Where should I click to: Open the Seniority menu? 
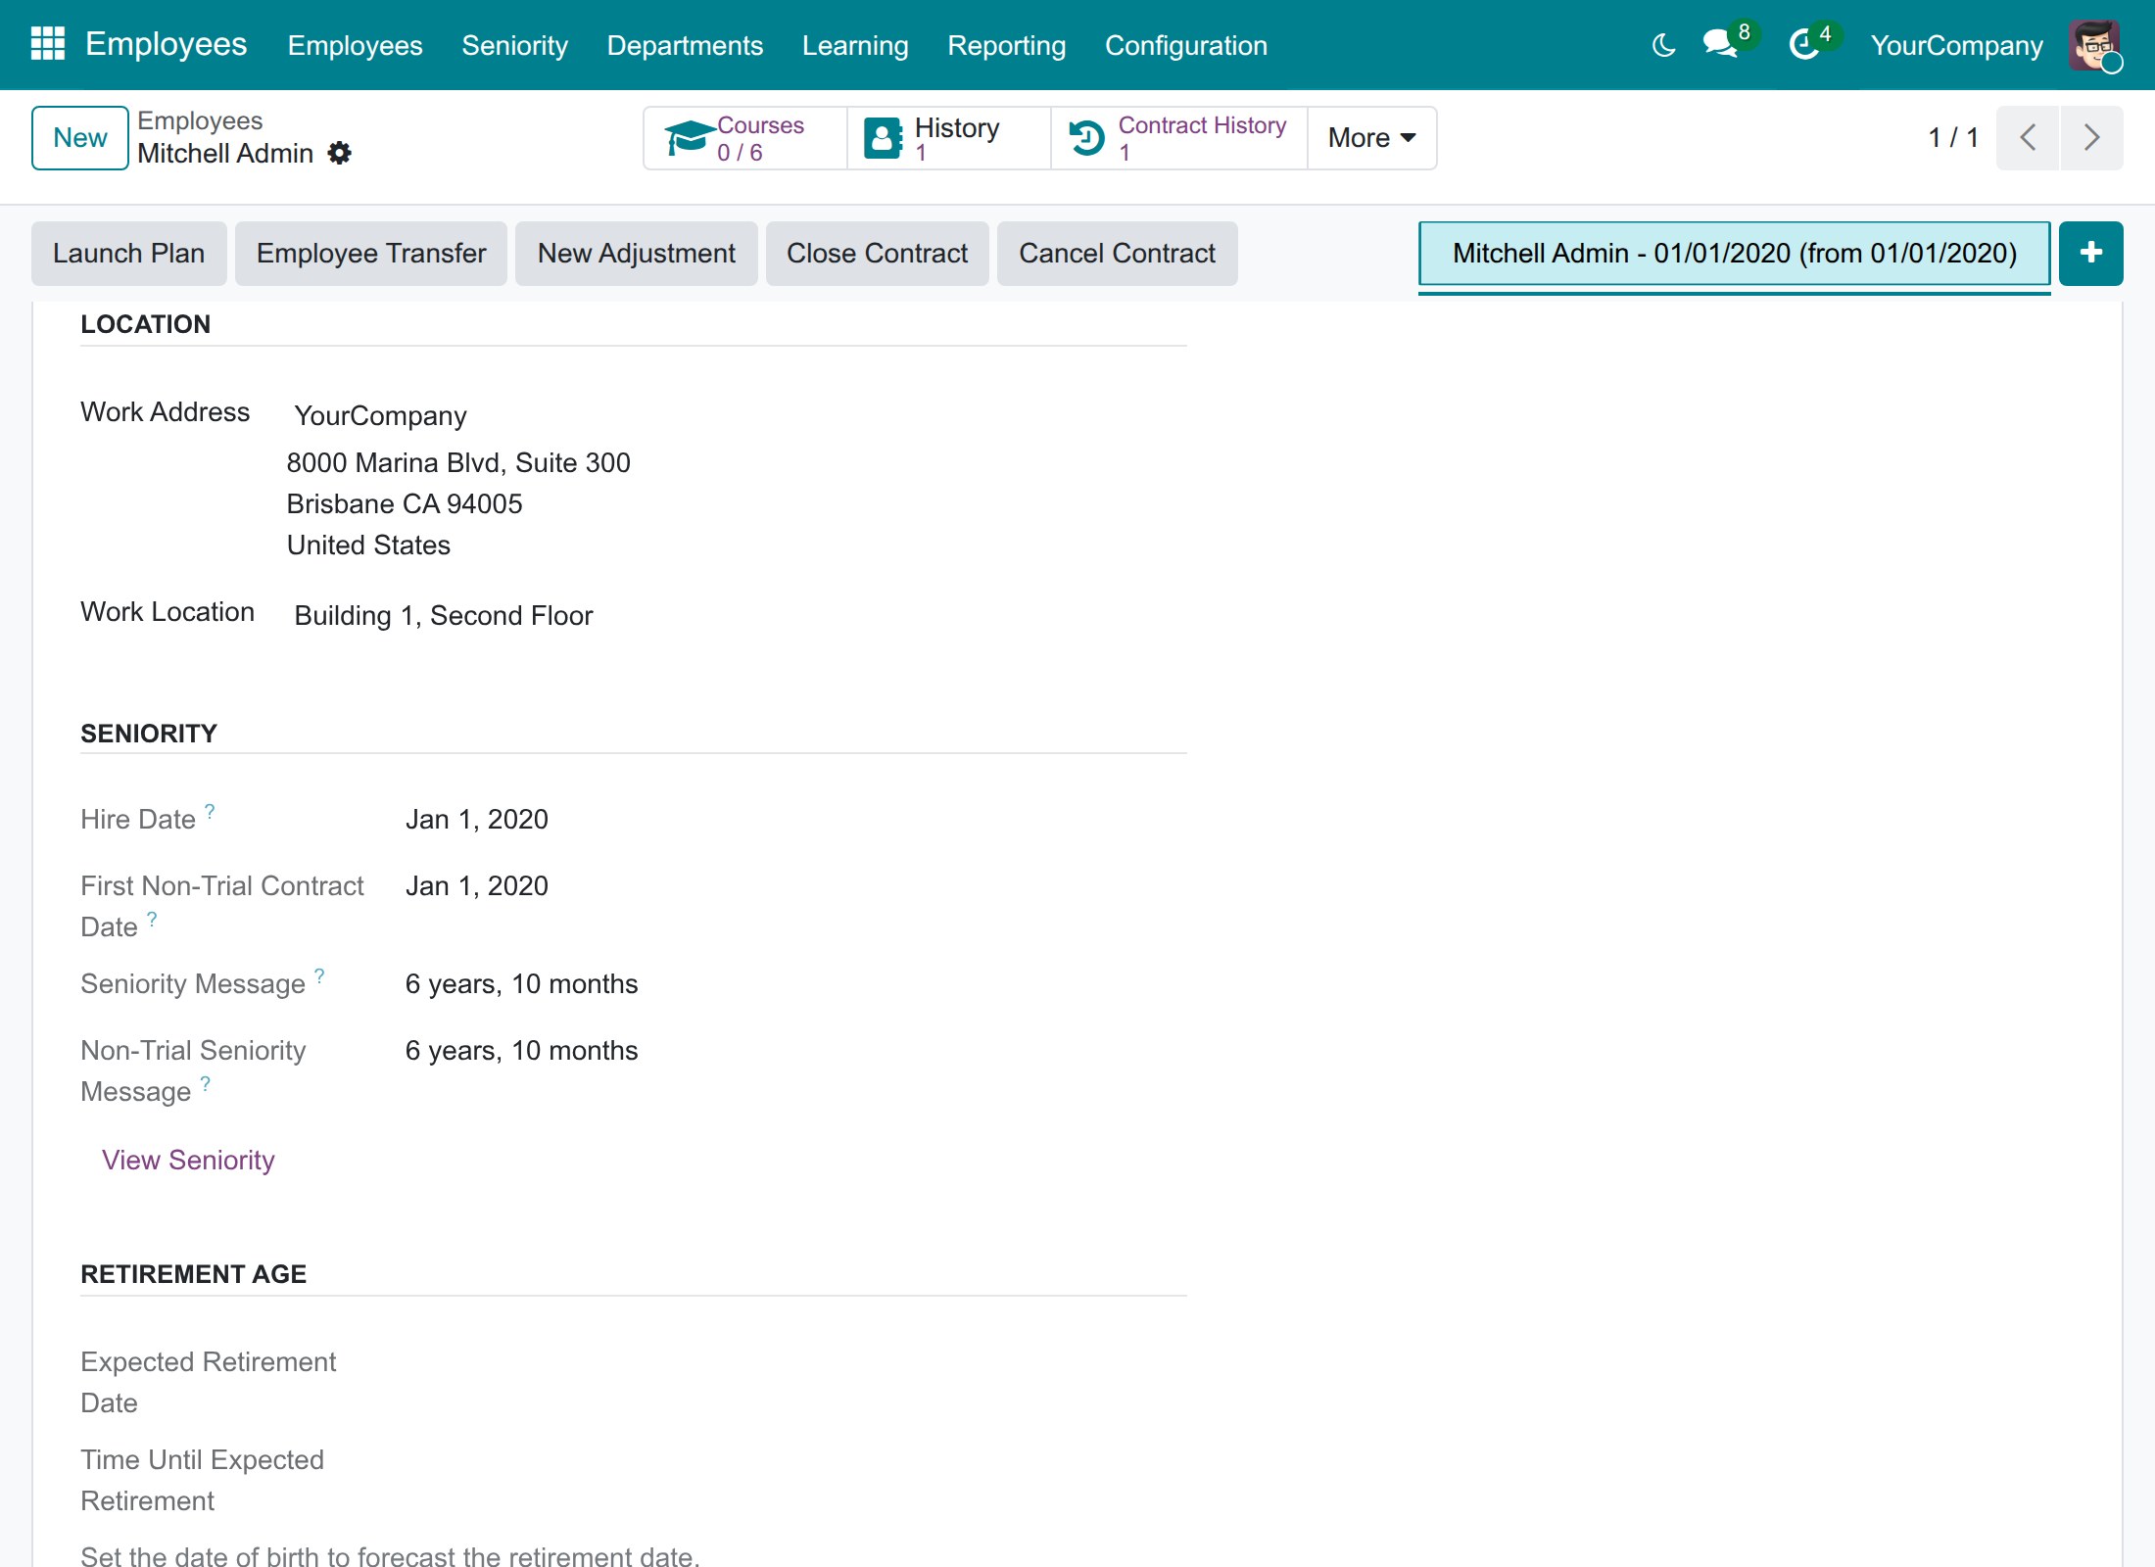coord(514,45)
